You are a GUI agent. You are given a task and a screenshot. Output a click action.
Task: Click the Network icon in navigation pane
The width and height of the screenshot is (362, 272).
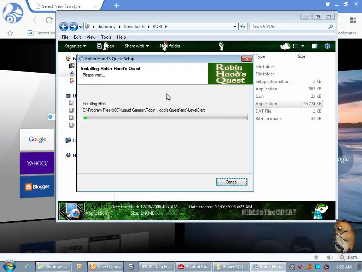pyautogui.click(x=68, y=155)
